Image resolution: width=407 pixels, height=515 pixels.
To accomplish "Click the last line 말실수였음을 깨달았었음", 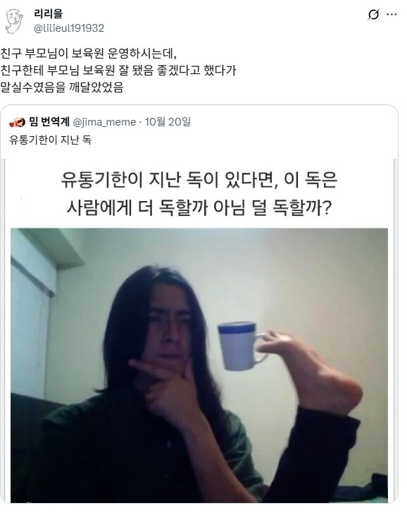I will tap(61, 87).
